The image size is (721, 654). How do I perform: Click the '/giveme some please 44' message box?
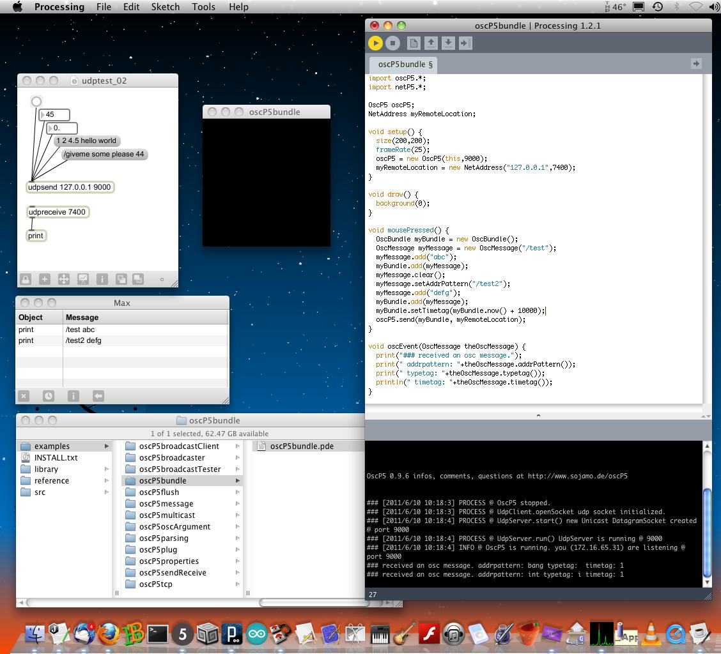pos(104,154)
